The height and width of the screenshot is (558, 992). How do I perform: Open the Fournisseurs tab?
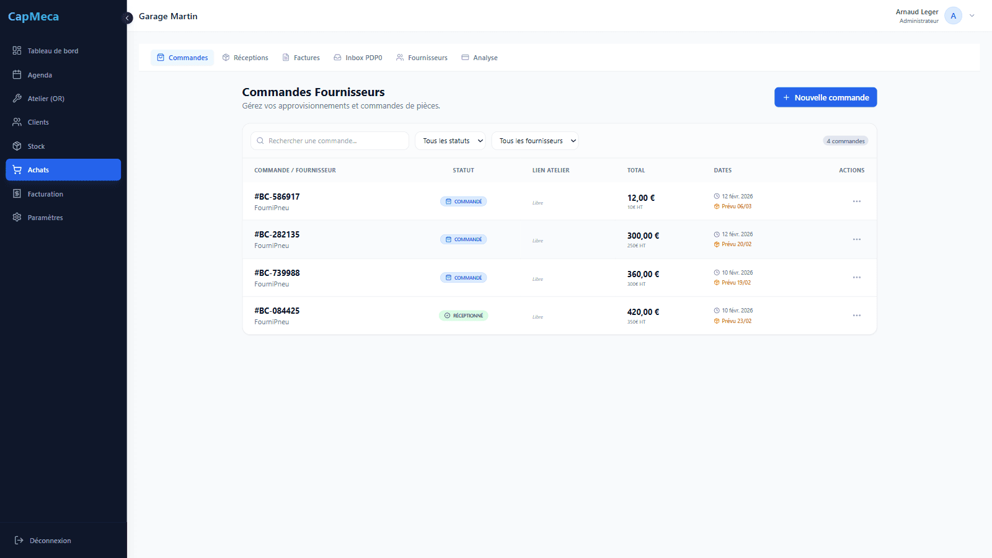click(422, 58)
